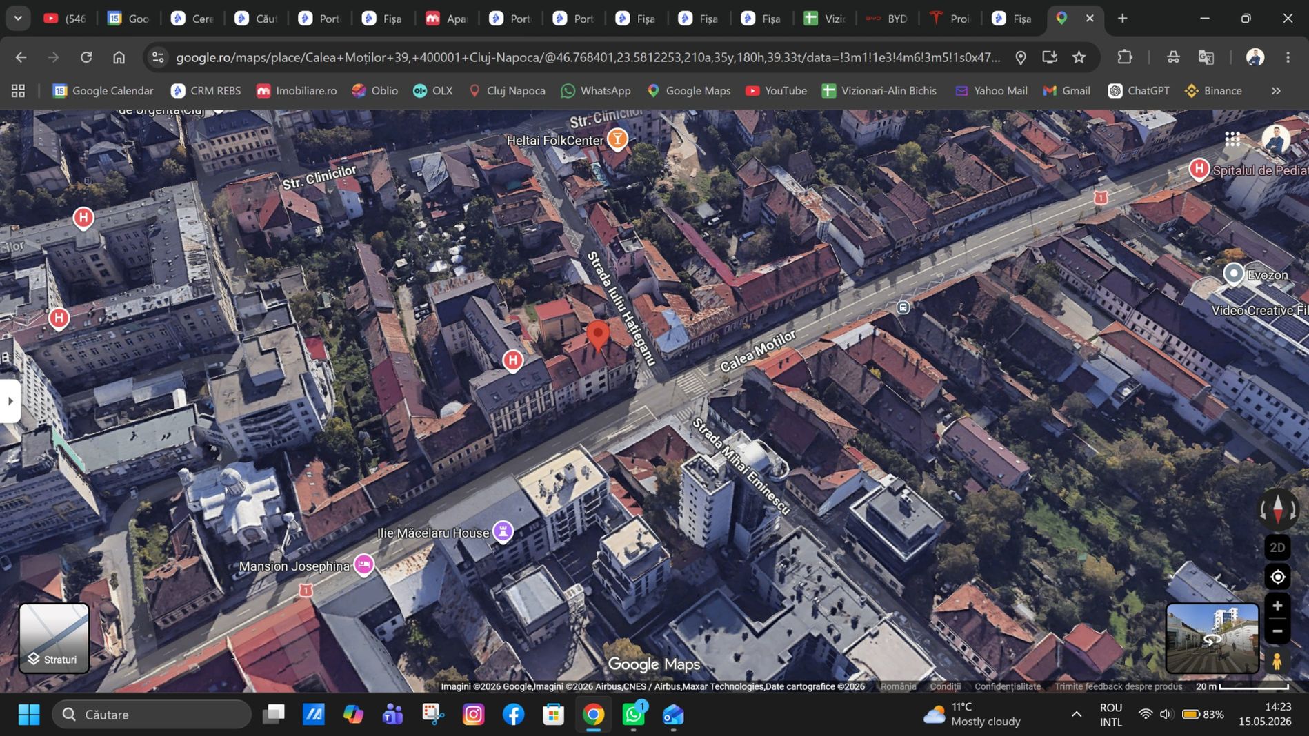Click Trimite feedback despre produs link
The image size is (1309, 736).
[1118, 686]
